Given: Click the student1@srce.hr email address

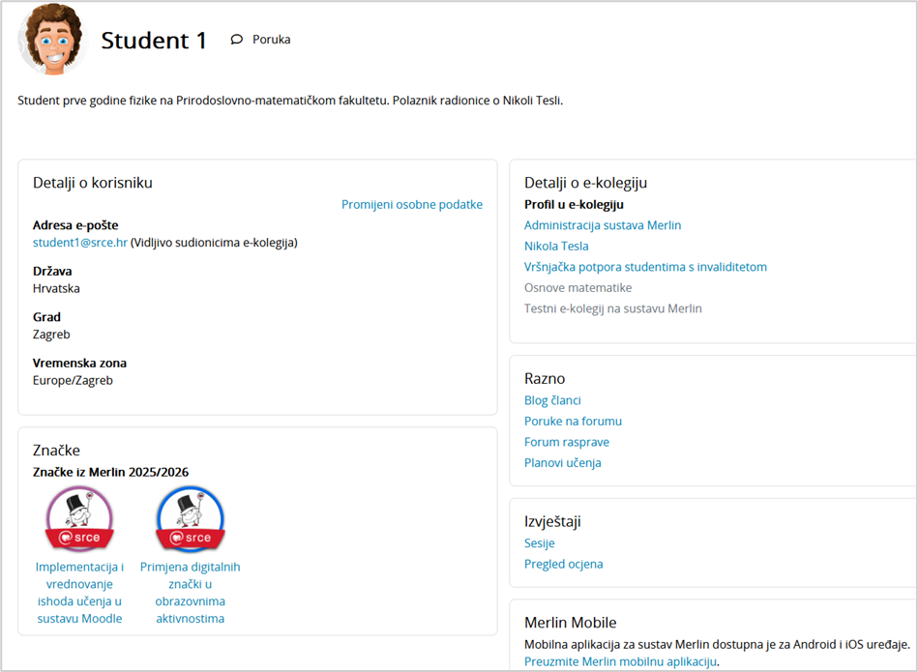Looking at the screenshot, I should pos(80,243).
